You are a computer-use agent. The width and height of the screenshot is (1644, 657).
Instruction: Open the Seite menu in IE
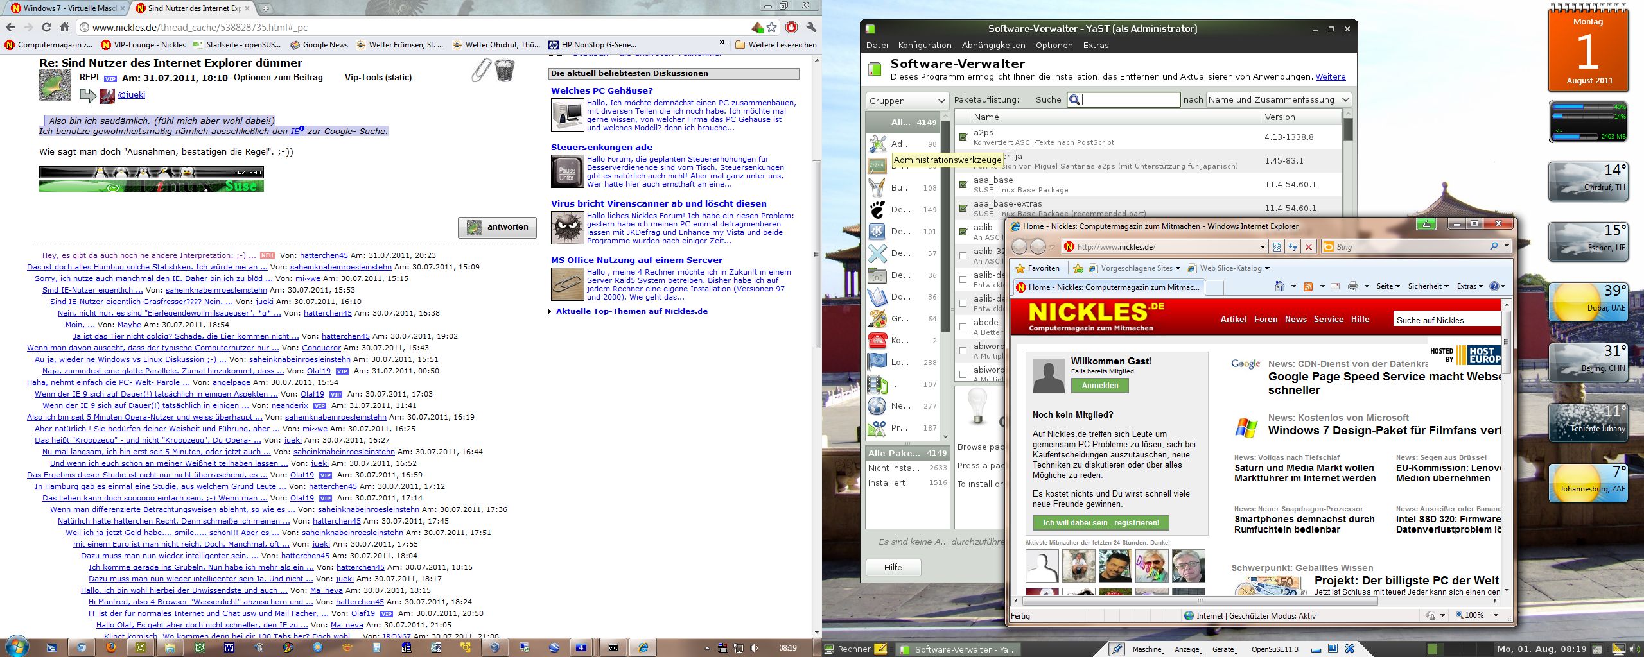tap(1388, 286)
